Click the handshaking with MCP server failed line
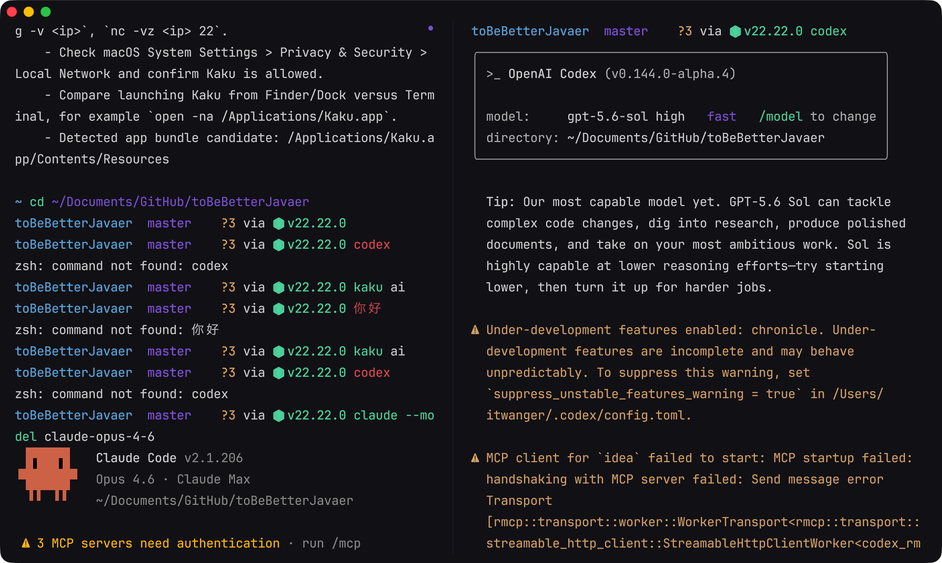This screenshot has height=563, width=942. (x=685, y=479)
